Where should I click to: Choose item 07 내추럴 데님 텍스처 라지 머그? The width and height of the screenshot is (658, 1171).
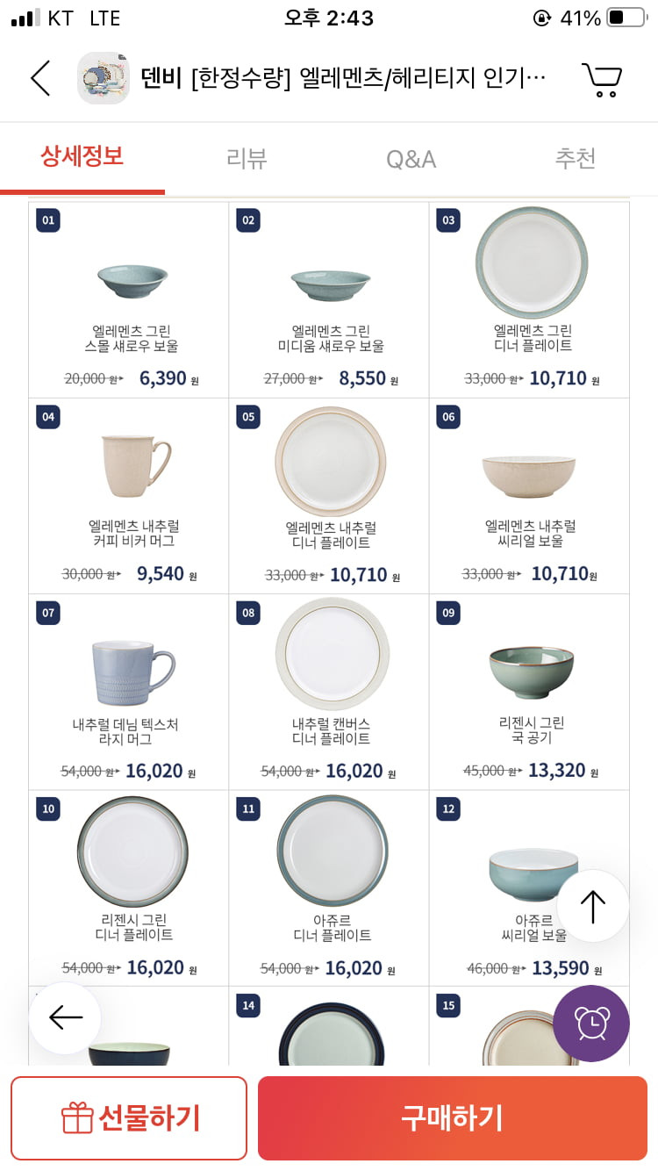pyautogui.click(x=129, y=692)
